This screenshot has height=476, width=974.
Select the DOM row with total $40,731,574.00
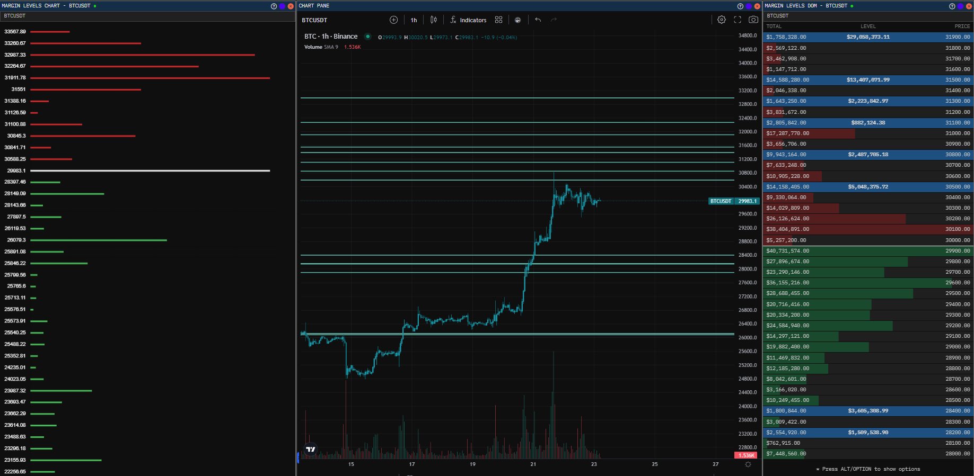click(x=868, y=251)
